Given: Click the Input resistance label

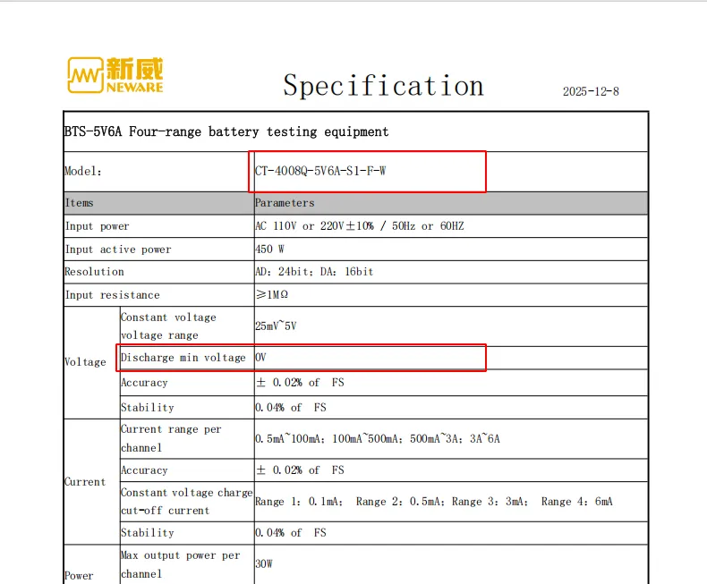Looking at the screenshot, I should point(112,295).
